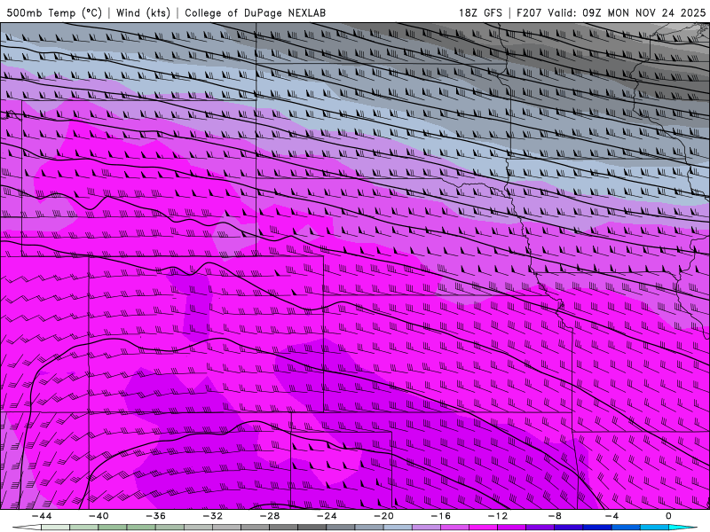Click the "18Z GFS" model run label
Image resolution: width=710 pixels, height=532 pixels.
tap(480, 12)
